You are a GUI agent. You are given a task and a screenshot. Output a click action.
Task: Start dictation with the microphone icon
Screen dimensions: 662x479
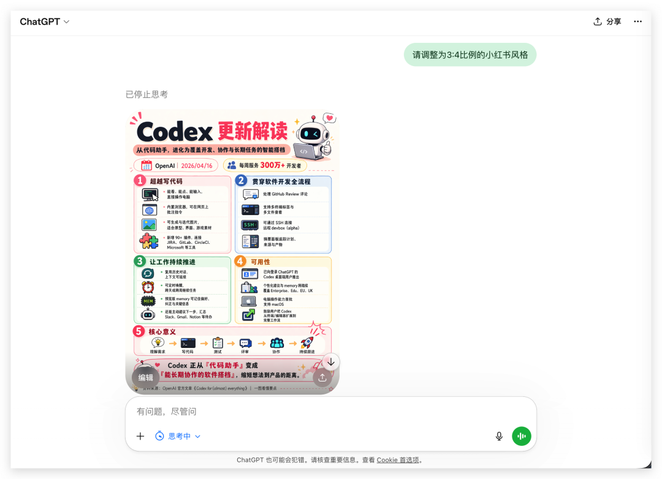coord(499,436)
